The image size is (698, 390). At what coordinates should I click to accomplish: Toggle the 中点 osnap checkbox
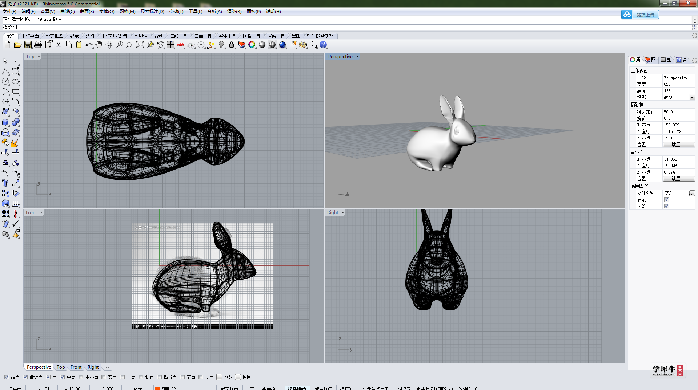tap(62, 377)
